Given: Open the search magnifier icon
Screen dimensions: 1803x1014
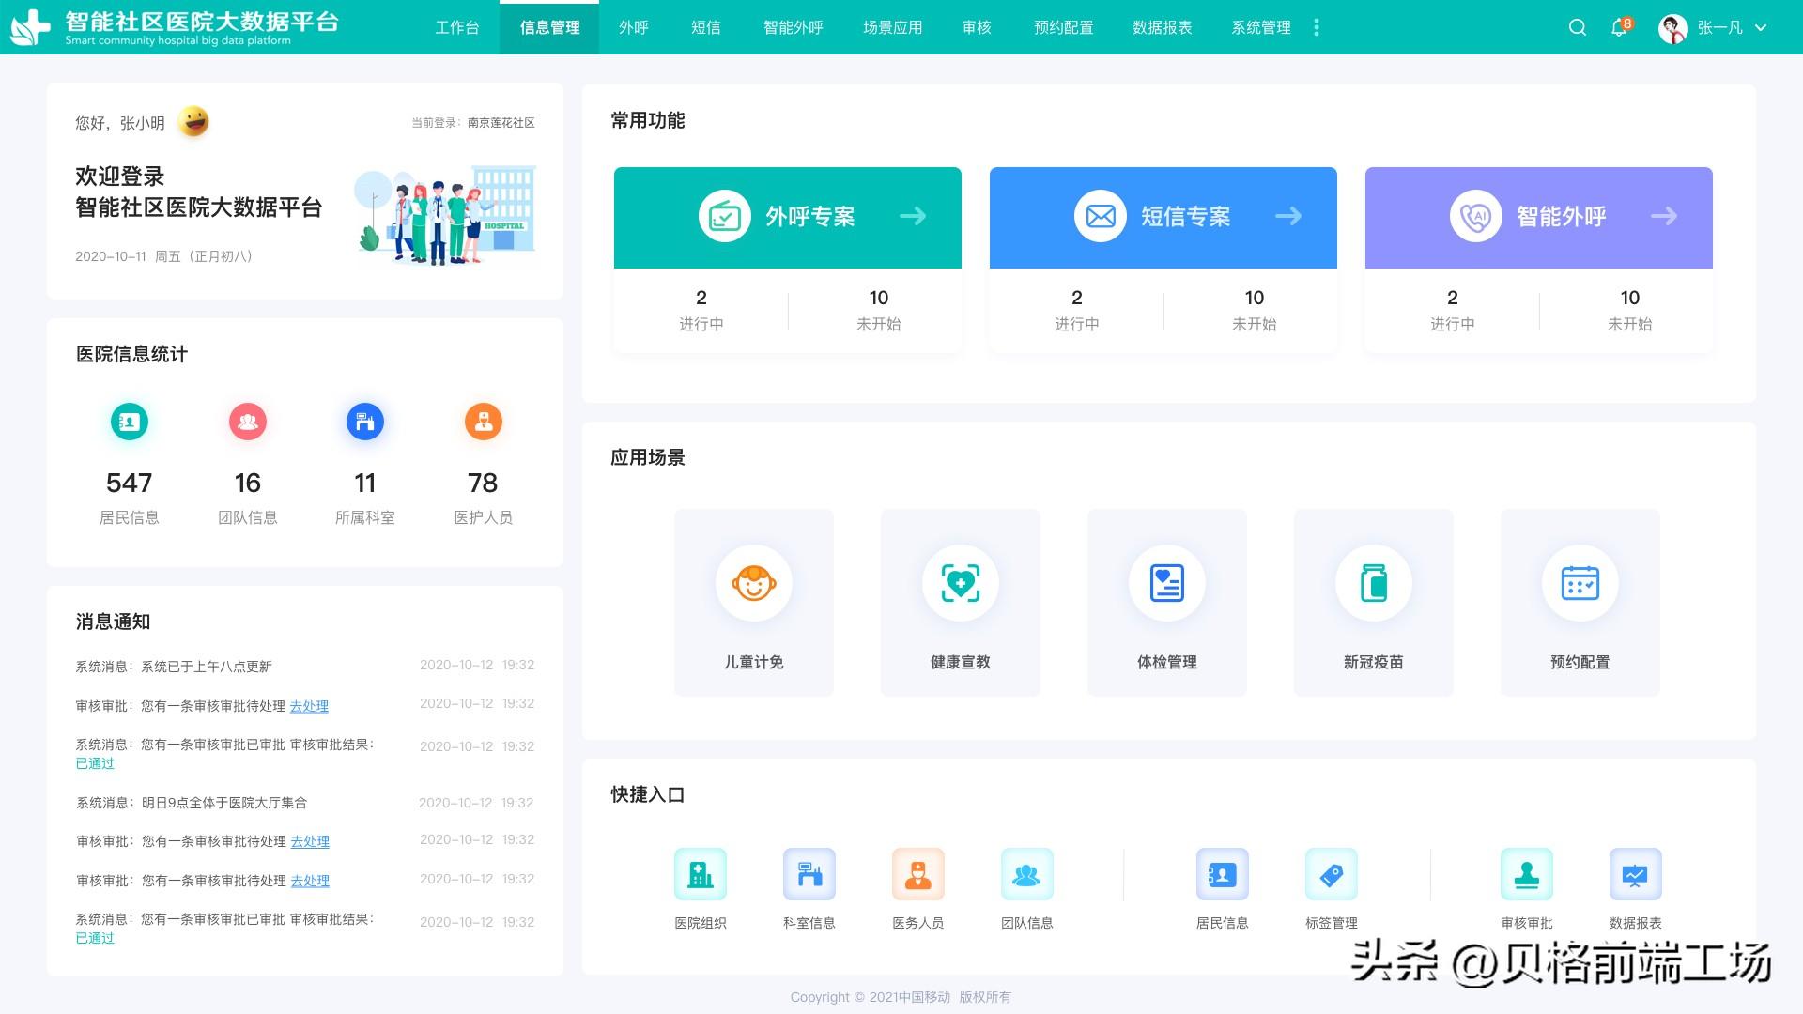Looking at the screenshot, I should [1578, 27].
